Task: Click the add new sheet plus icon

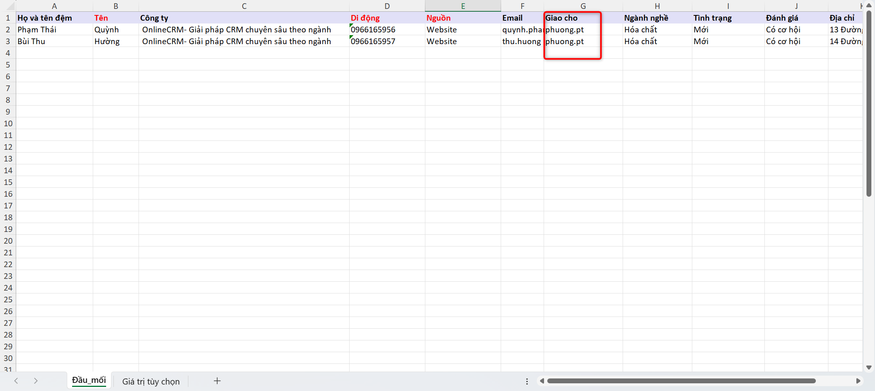Action: [217, 381]
